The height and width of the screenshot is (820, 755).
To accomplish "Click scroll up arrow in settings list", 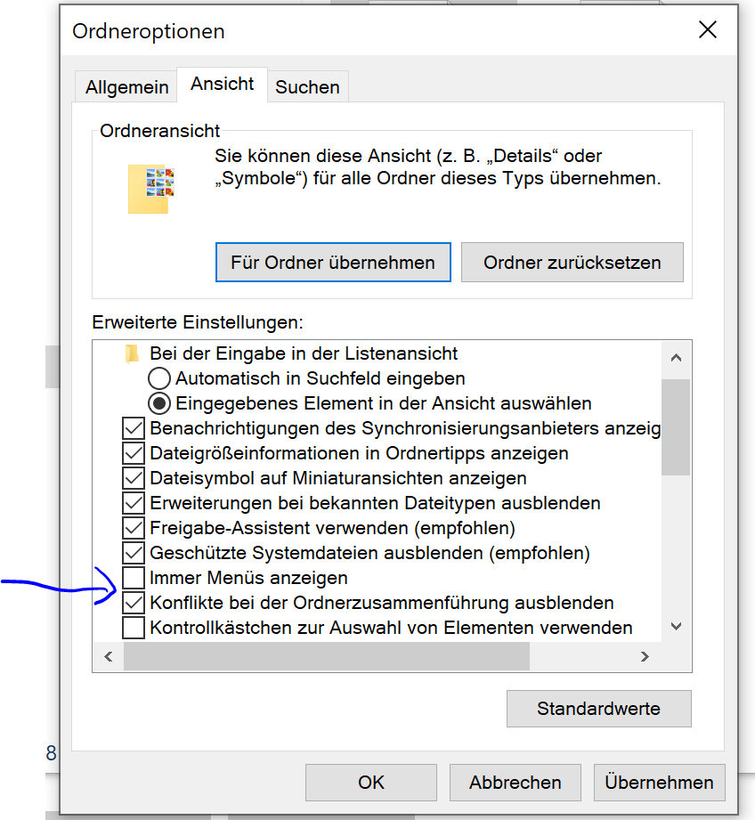I will pos(676,358).
